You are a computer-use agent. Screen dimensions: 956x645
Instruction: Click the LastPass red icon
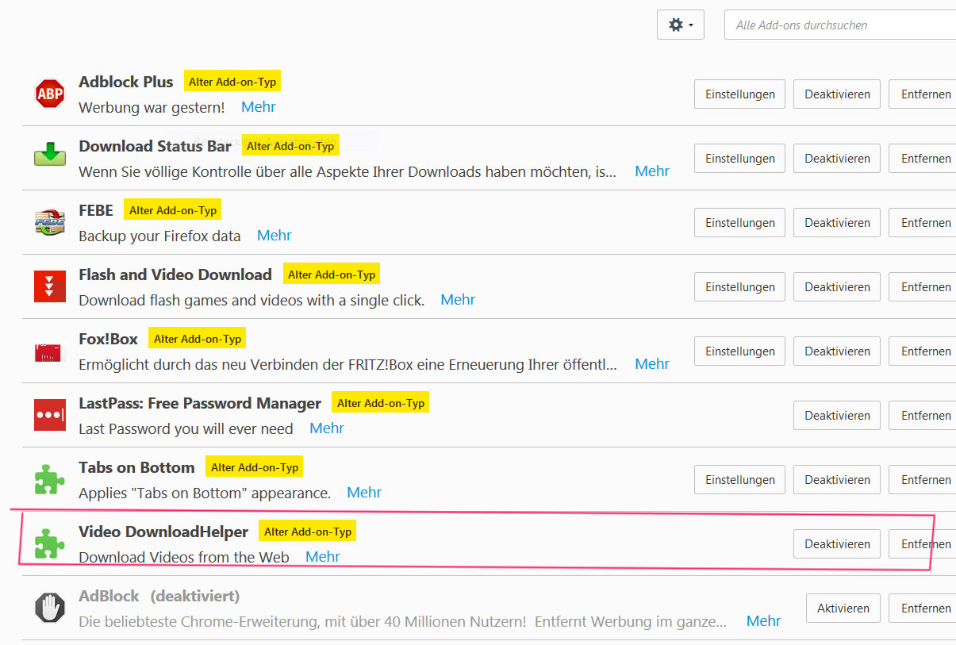coord(50,415)
